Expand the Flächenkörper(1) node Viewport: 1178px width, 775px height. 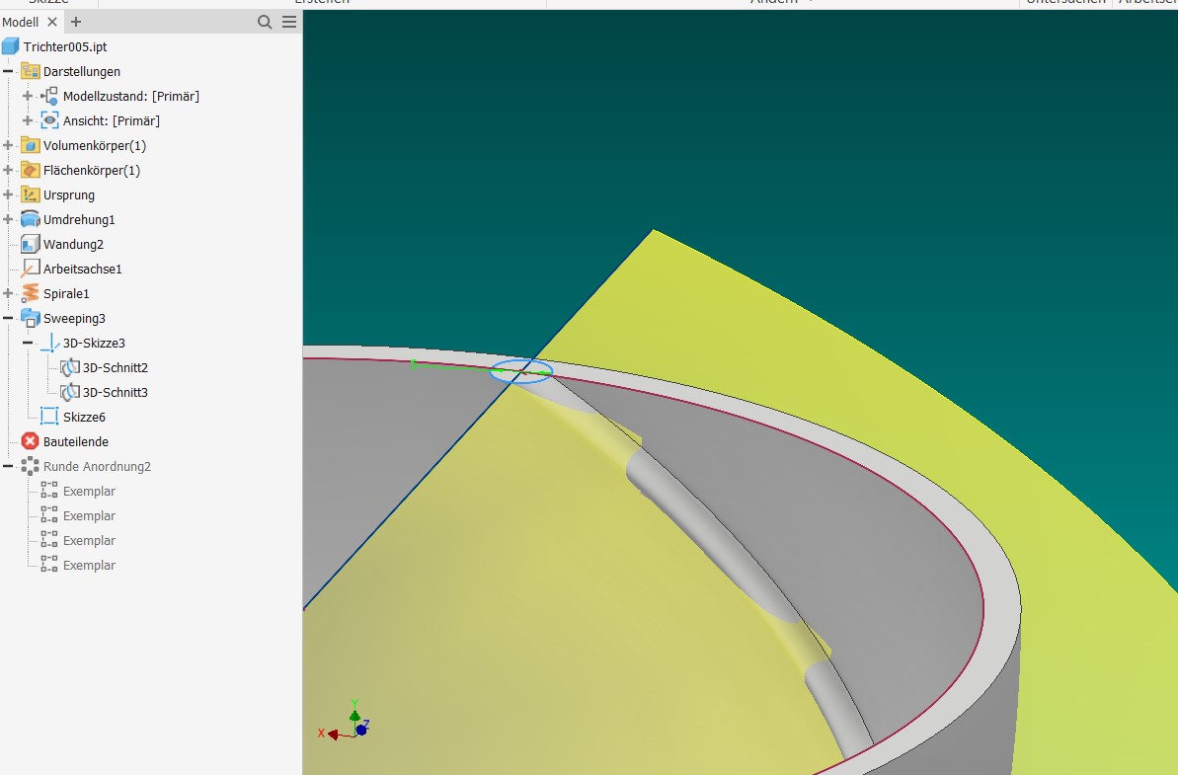pyautogui.click(x=8, y=171)
